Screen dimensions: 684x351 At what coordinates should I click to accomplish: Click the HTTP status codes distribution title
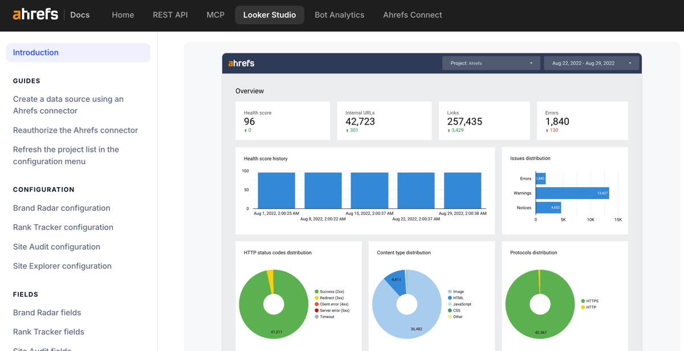278,253
